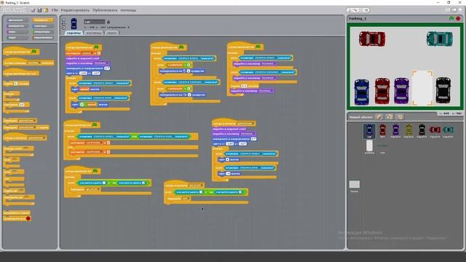Click the purple car on the stage
Viewport: 466px width, 262px height.
coord(401,90)
